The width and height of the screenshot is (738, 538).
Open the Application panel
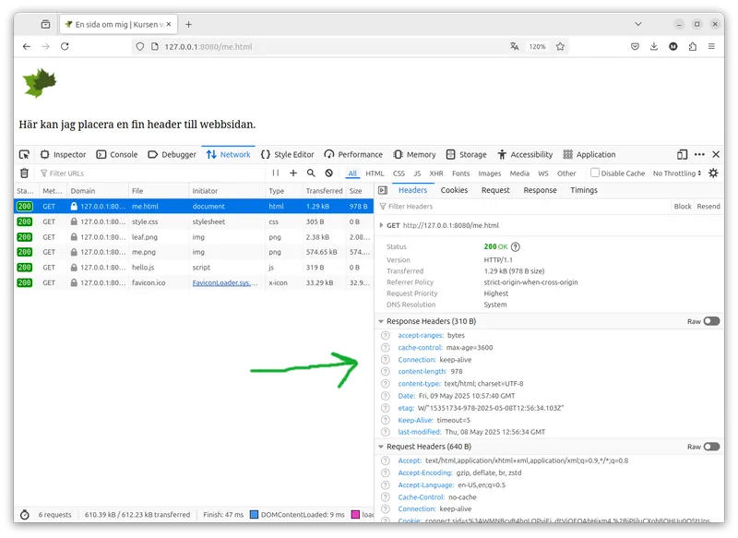(x=589, y=154)
